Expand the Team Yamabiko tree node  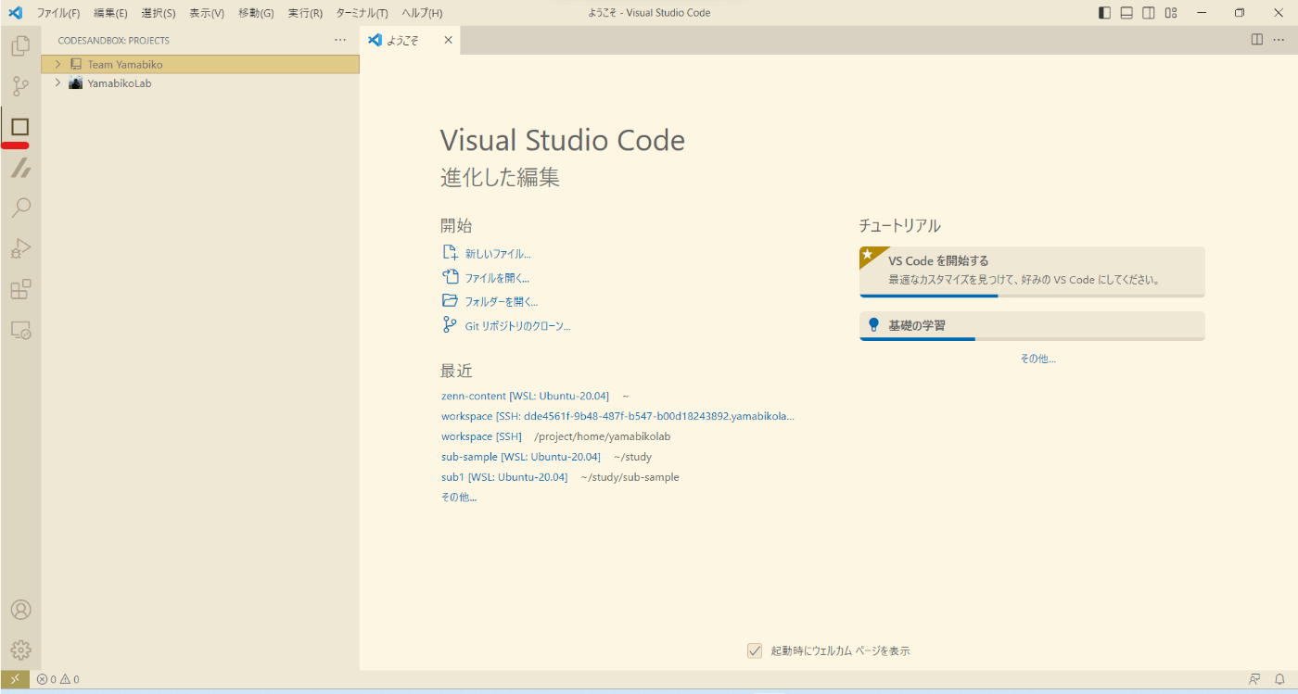(57, 65)
